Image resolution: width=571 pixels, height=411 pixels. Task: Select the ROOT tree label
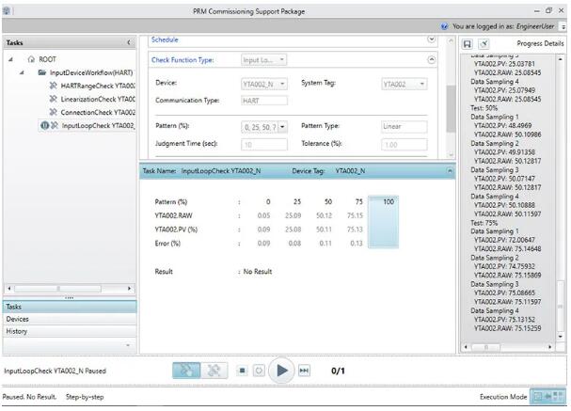(47, 59)
